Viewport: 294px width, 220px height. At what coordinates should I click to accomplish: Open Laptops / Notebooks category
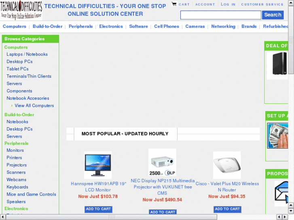[27, 54]
